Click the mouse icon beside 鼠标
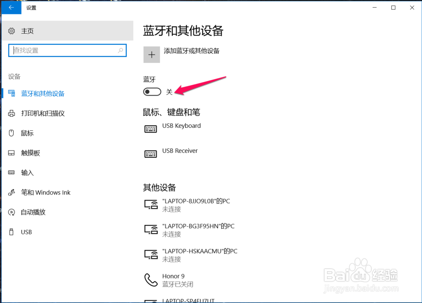 click(11, 133)
